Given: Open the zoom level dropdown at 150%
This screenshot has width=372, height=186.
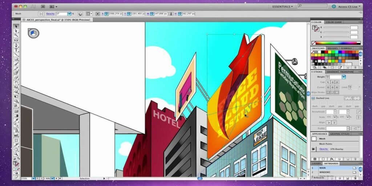Looking at the screenshot, I should coord(33,178).
